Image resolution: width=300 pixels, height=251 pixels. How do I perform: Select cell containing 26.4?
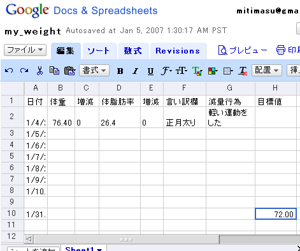[x=120, y=117]
